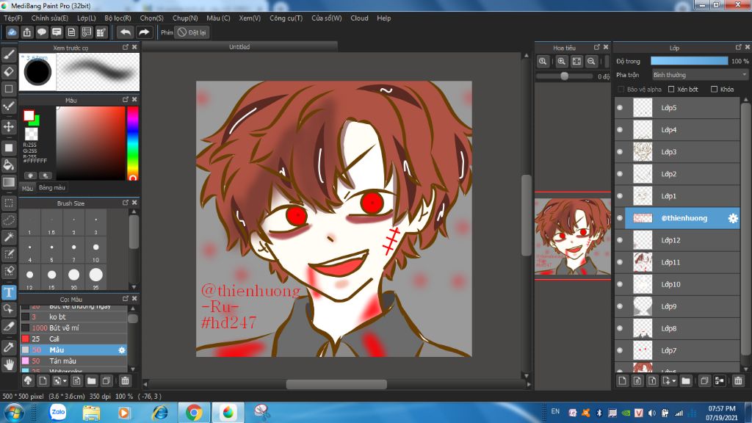Select the Dot/Shape brush tool

pyautogui.click(x=9, y=89)
